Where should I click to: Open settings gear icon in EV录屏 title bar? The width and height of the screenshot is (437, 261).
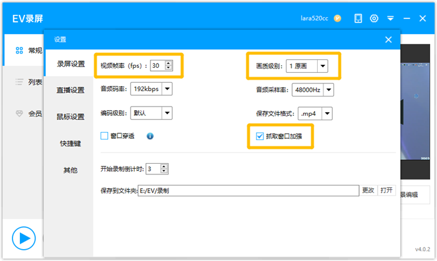pyautogui.click(x=374, y=18)
